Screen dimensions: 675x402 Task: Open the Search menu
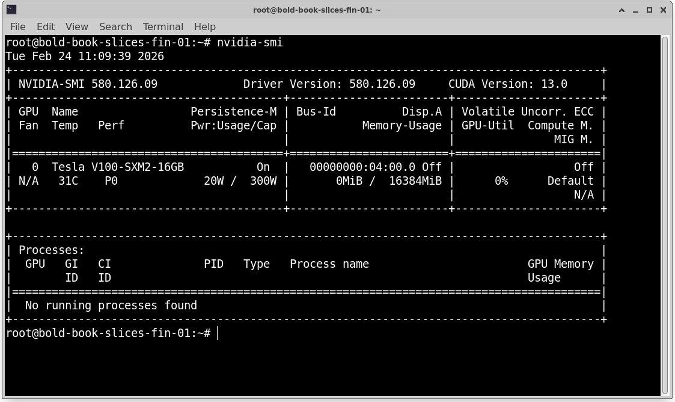click(115, 26)
